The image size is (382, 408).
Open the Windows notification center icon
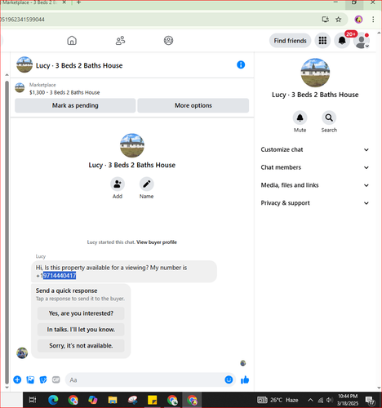tap(370, 400)
